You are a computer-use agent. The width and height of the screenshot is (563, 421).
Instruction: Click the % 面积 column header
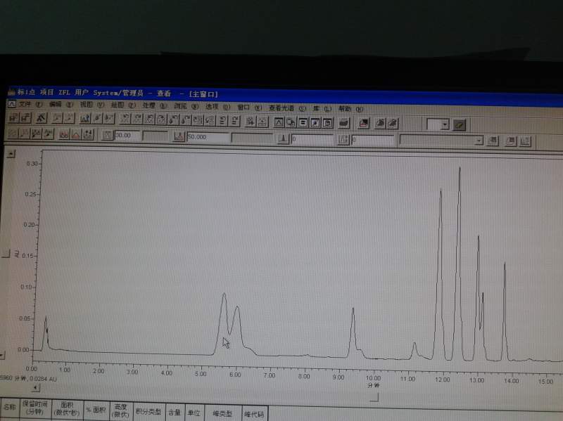[x=96, y=410]
